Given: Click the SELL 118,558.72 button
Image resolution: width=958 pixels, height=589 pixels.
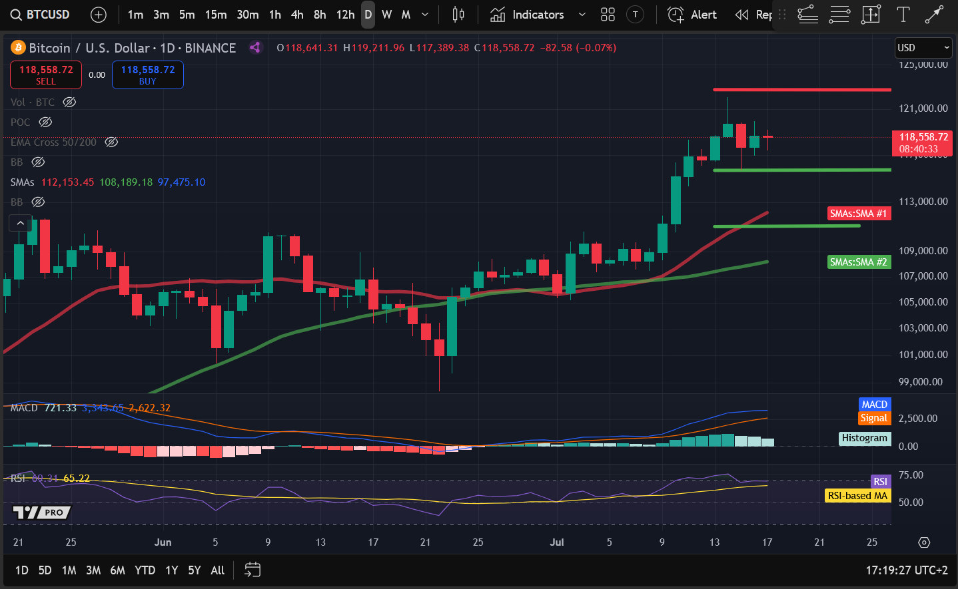Looking at the screenshot, I should 46,75.
